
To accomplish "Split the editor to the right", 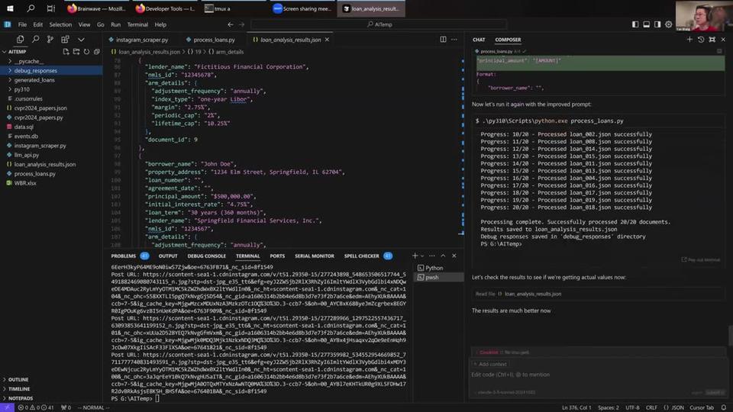I will pos(443,40).
